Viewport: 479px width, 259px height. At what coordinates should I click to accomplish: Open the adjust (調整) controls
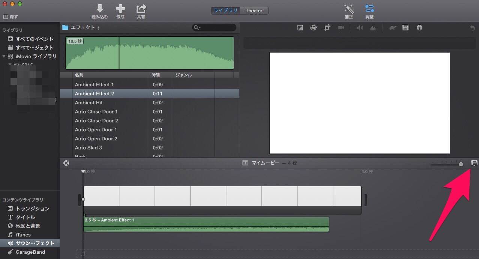[369, 9]
